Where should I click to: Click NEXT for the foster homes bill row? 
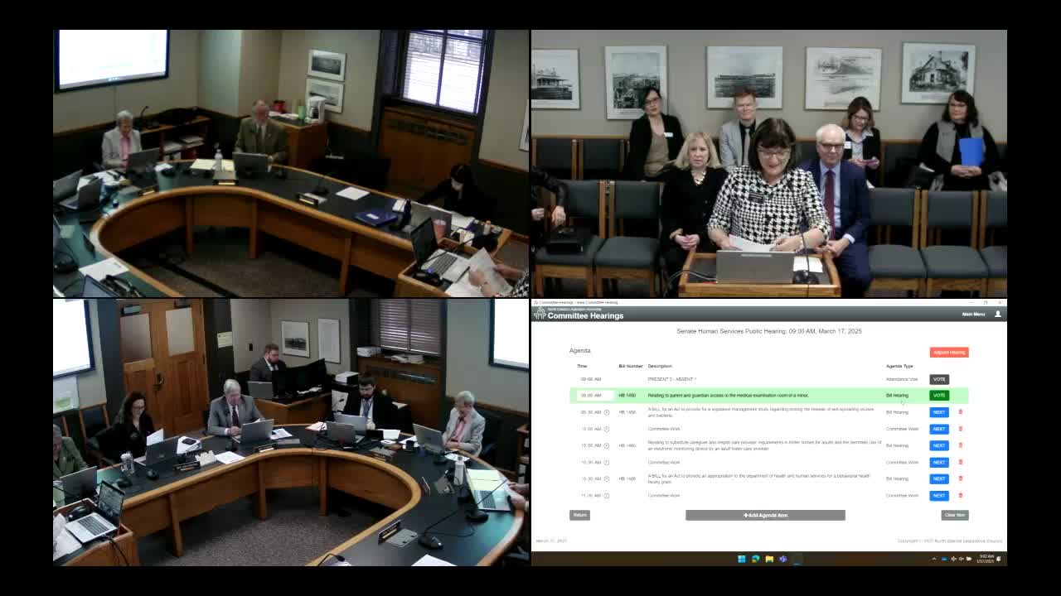(939, 445)
